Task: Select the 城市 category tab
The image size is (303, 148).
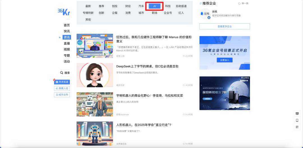Action: click(x=141, y=13)
